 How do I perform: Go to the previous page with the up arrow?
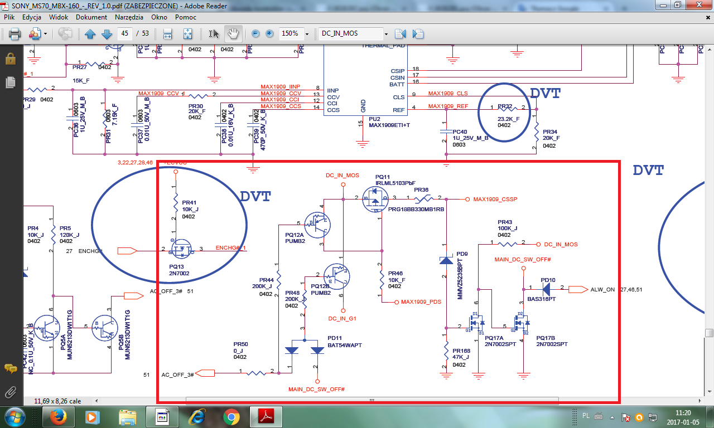[x=90, y=33]
